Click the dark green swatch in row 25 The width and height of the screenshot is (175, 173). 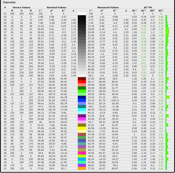[82, 88]
